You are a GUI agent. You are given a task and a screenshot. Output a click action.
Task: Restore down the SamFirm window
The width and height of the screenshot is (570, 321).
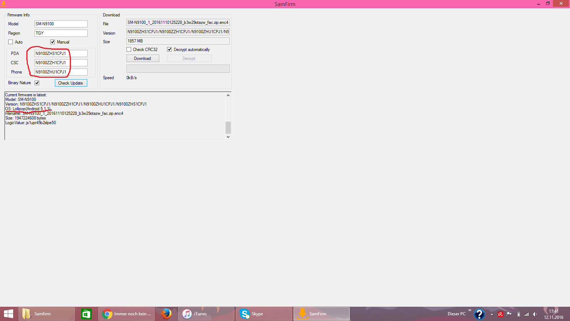[x=548, y=4]
